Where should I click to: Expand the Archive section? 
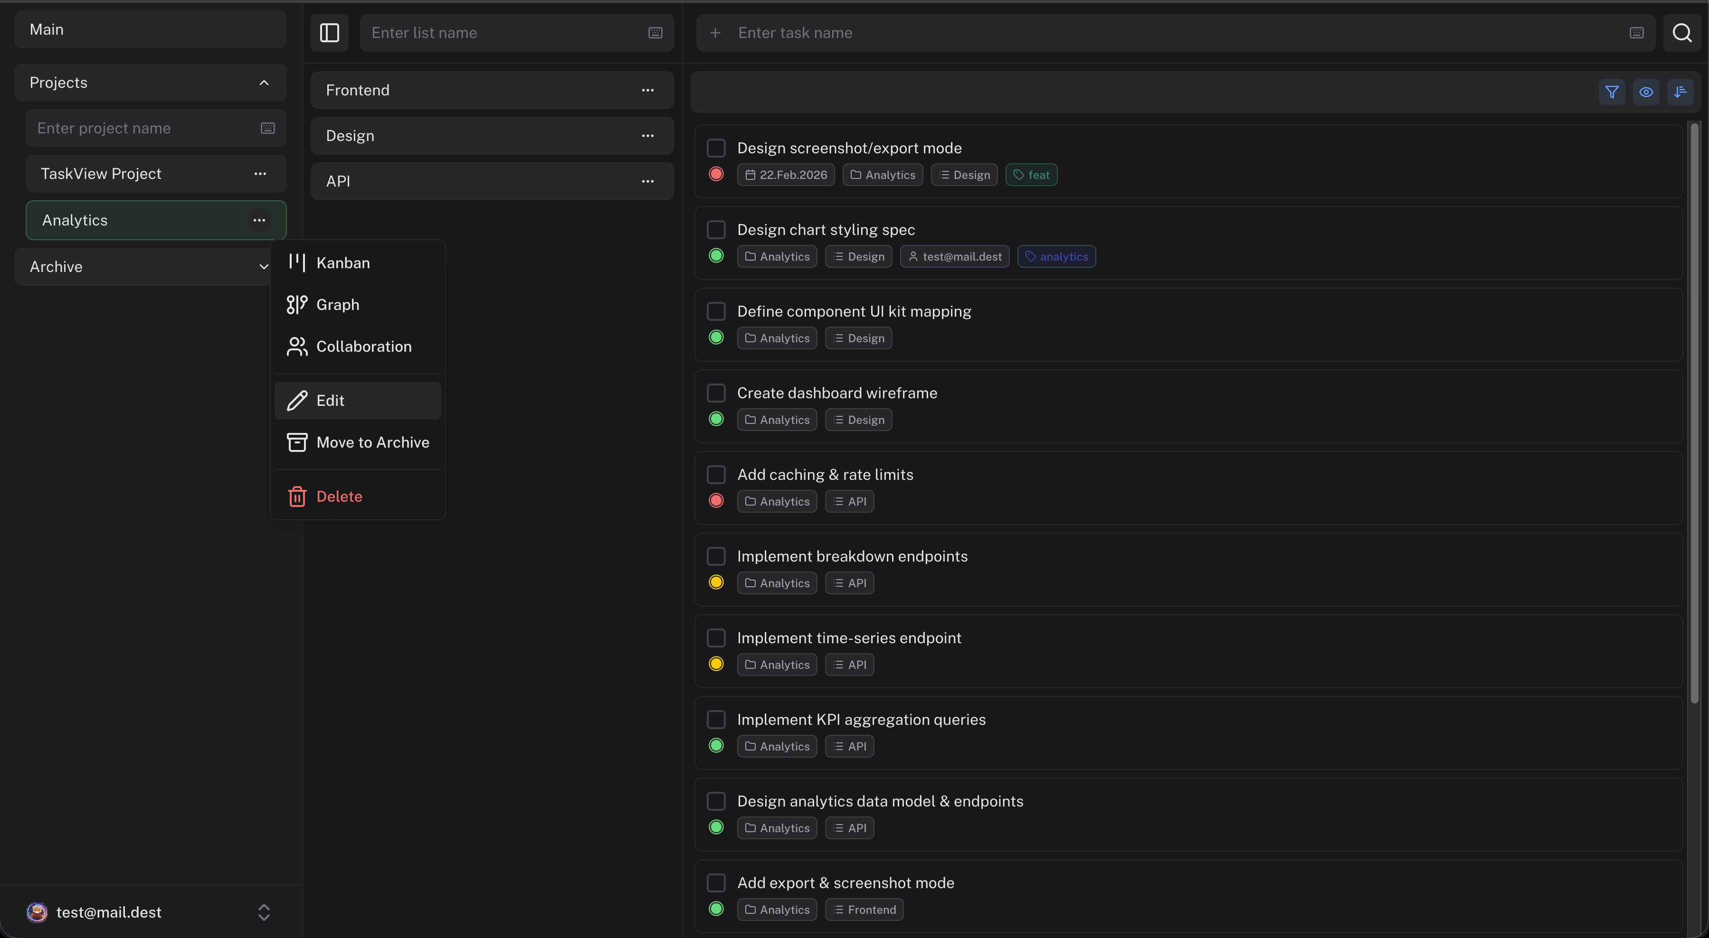(264, 266)
